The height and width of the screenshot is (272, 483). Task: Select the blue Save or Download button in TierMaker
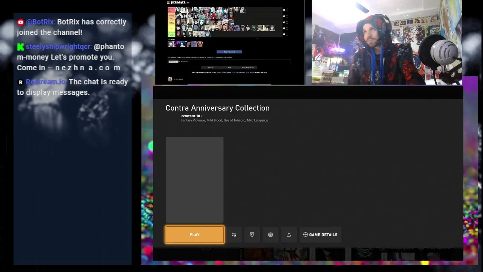click(x=229, y=52)
